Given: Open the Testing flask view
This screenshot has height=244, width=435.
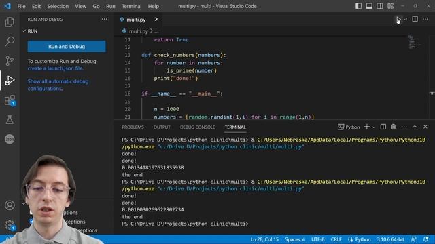Looking at the screenshot, I should click(x=10, y=119).
